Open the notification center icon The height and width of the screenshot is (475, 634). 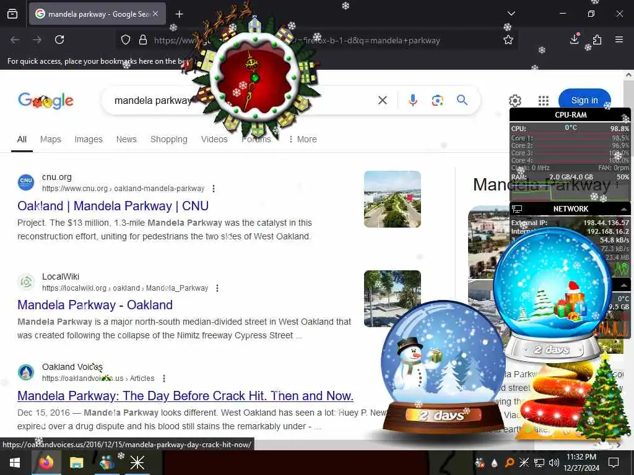[614, 463]
